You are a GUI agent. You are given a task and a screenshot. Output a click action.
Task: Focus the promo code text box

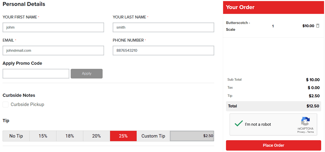(36, 74)
